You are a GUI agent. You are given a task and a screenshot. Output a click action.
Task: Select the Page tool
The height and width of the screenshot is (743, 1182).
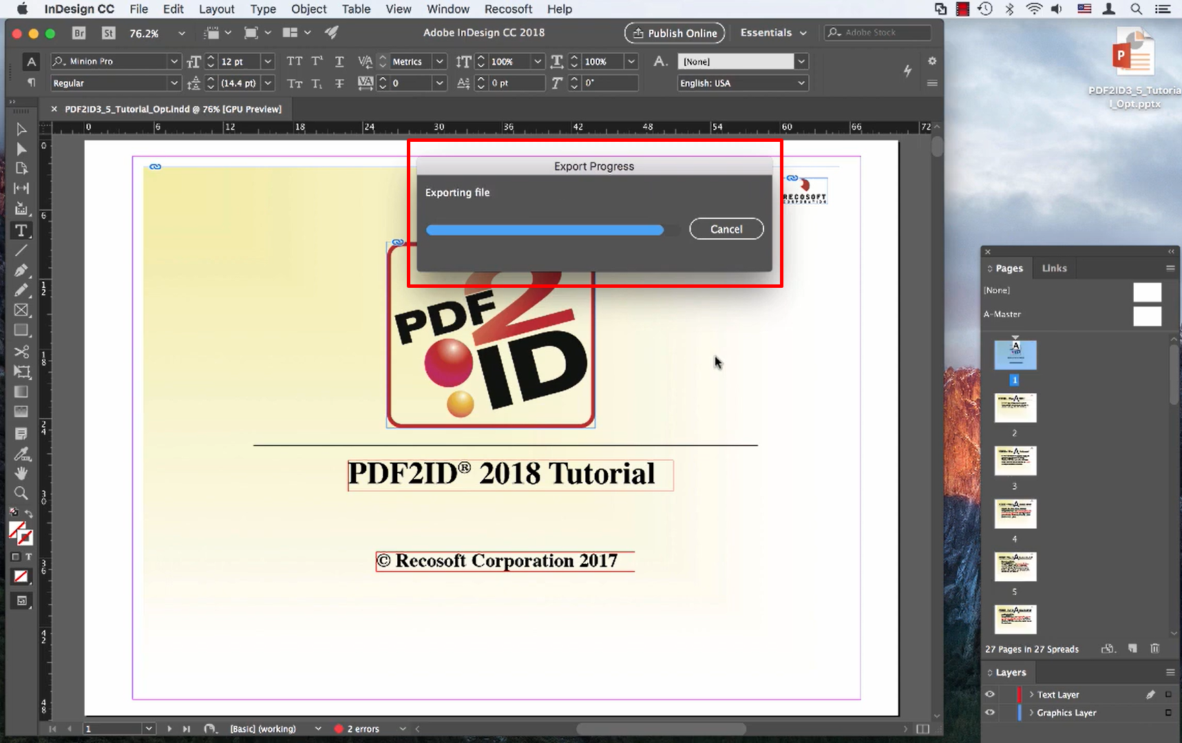(21, 169)
